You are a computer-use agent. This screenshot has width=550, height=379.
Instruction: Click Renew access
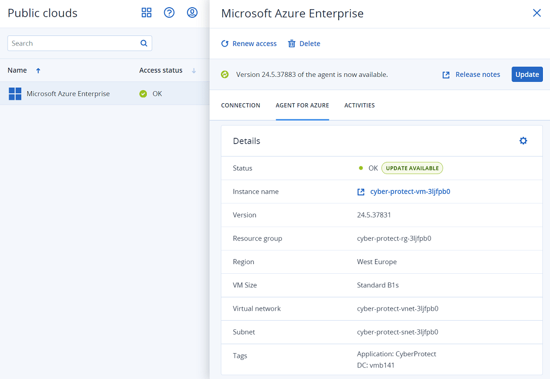249,44
